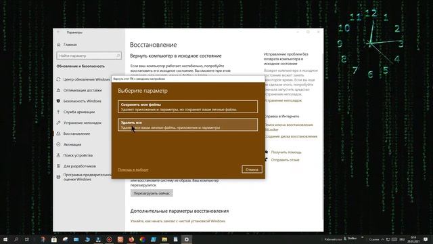The width and height of the screenshot is (433, 244).
Task: Click the search magnifier in the Settings search box
Action: [118, 56]
